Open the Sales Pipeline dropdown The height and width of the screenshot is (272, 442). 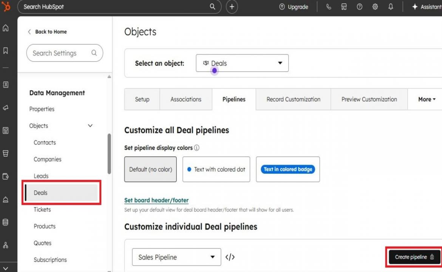(x=176, y=257)
